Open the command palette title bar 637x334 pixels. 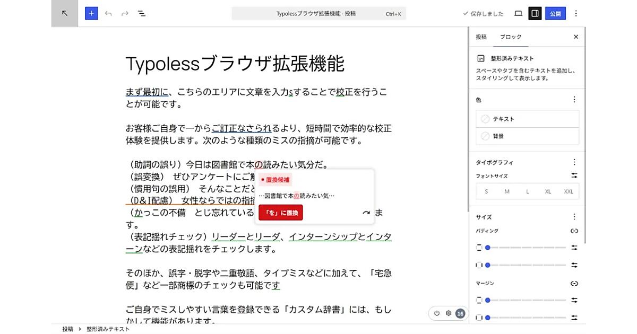coord(319,14)
